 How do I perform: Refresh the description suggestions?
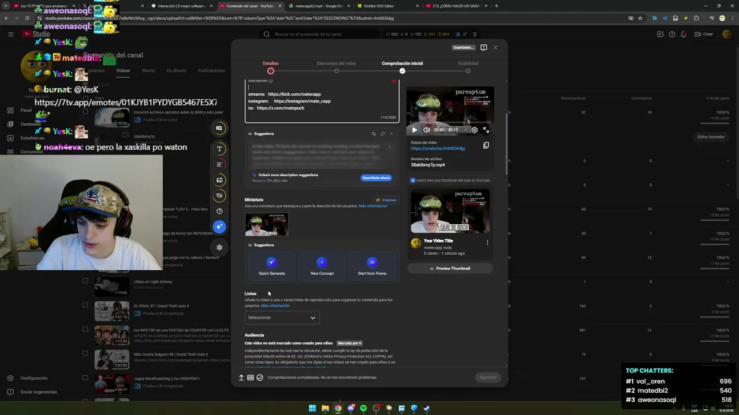pos(382,134)
